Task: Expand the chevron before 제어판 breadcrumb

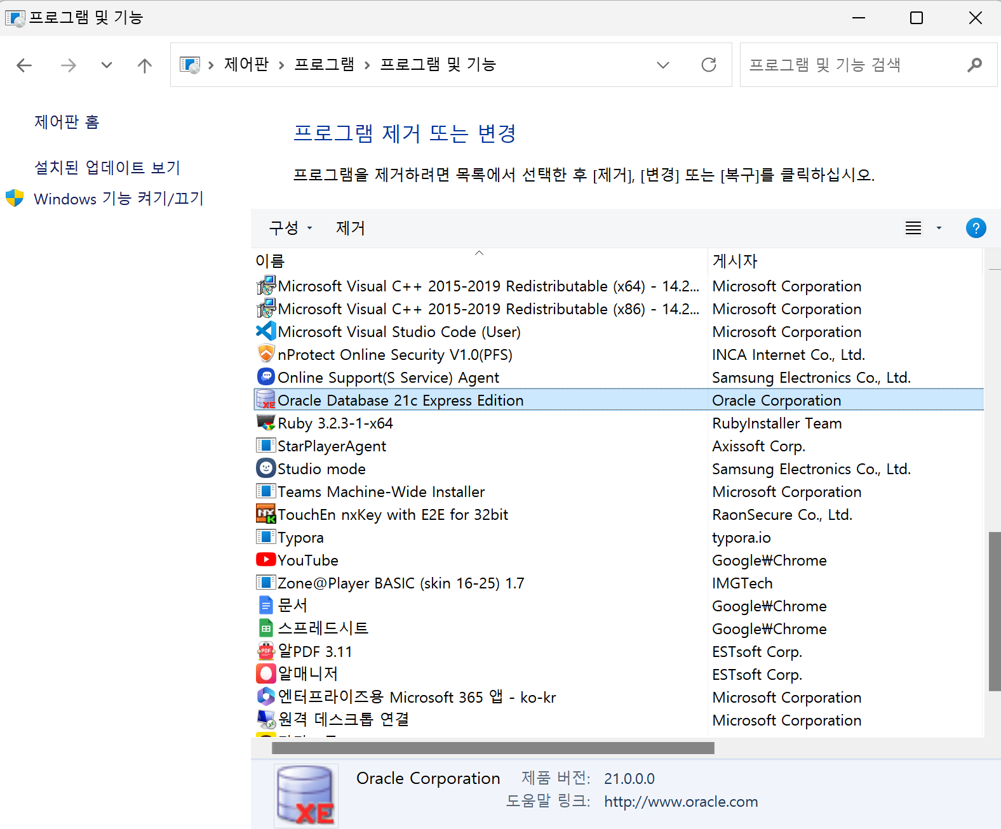Action: coord(211,65)
